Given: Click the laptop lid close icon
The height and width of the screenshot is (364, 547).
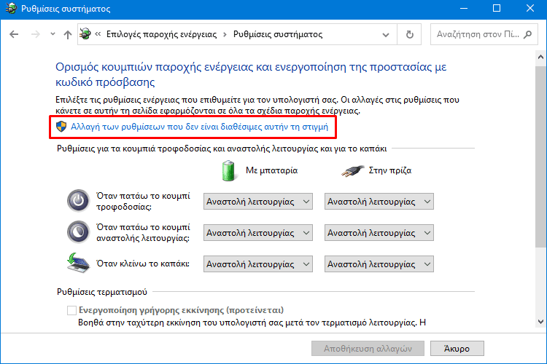Looking at the screenshot, I should point(78,263).
